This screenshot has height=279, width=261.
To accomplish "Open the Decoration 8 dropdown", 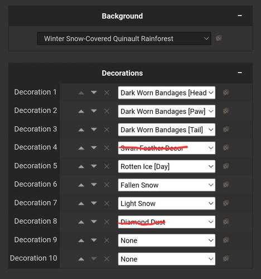I will click(167, 222).
